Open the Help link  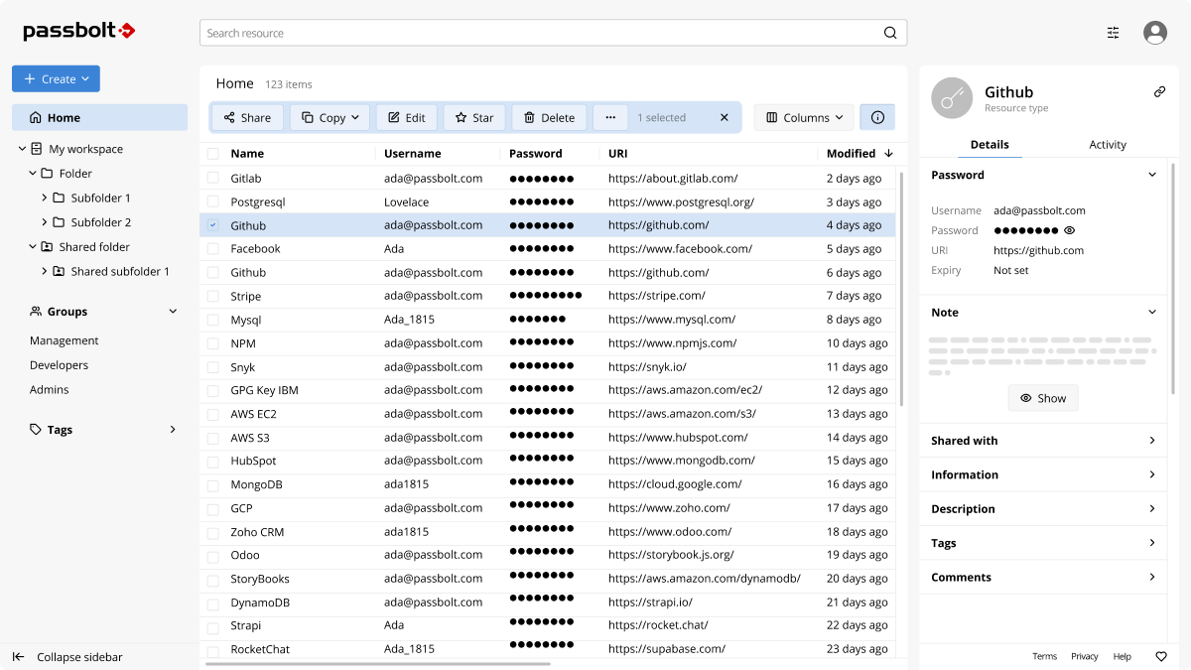pyautogui.click(x=1122, y=656)
